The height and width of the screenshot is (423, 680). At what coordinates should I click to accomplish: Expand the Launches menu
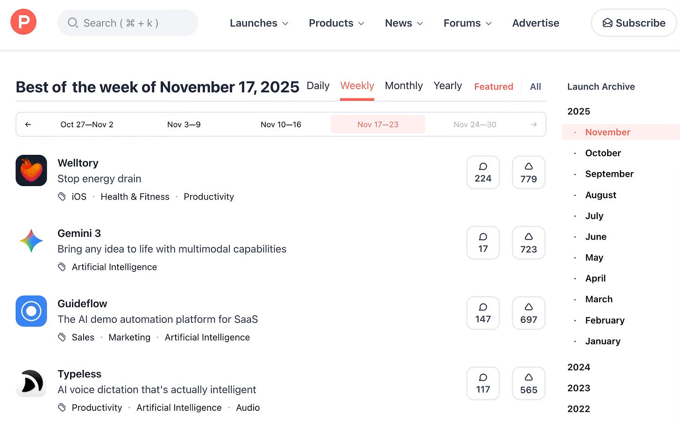click(259, 23)
